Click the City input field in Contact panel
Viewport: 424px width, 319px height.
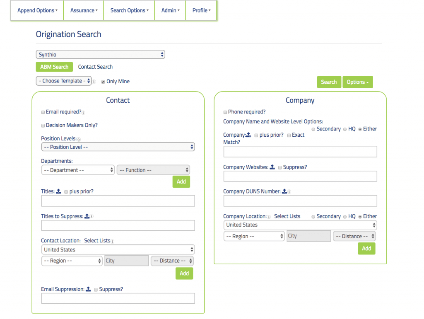tap(126, 261)
